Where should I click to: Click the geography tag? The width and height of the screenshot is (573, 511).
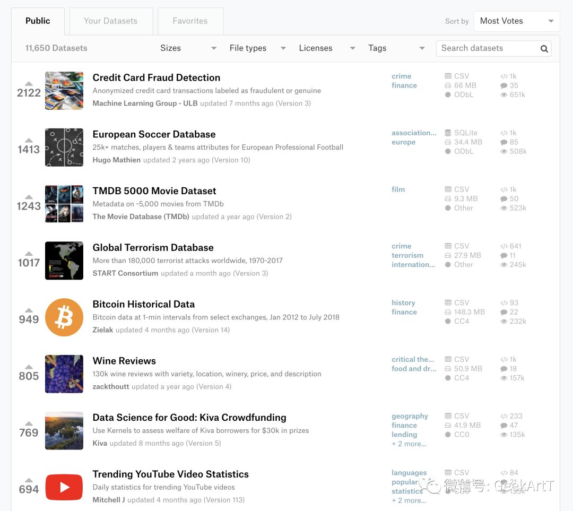(x=410, y=417)
